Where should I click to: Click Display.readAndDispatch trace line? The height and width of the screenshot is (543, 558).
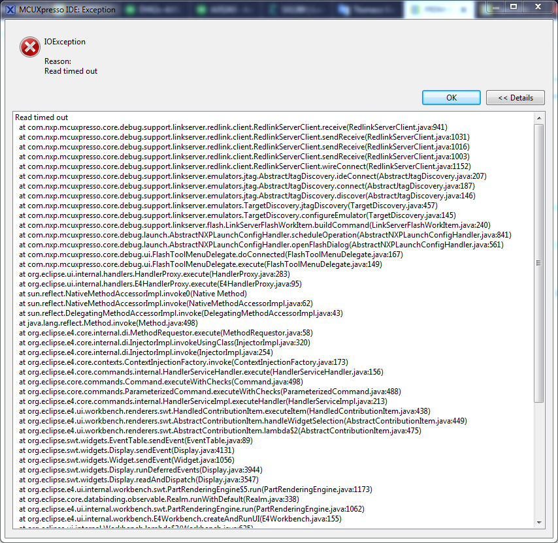pyautogui.click(x=139, y=480)
